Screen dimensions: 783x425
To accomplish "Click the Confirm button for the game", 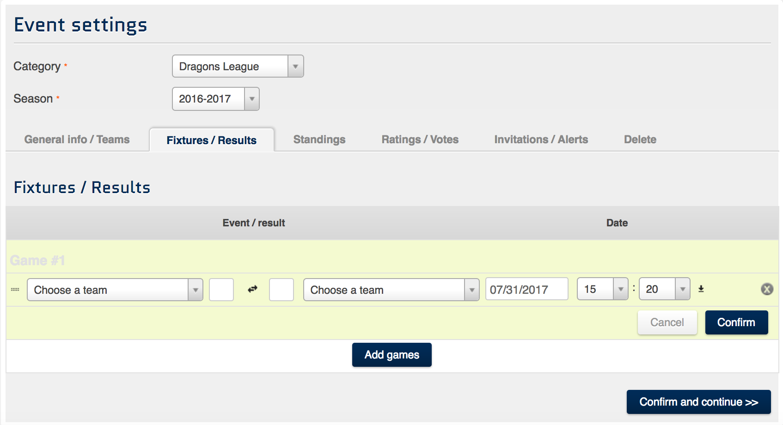I will tap(736, 322).
